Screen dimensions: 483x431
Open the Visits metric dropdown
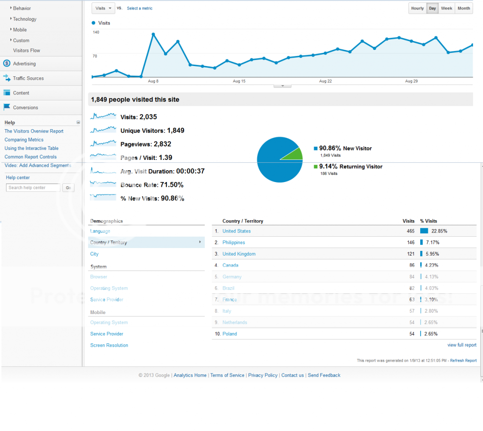click(x=103, y=8)
